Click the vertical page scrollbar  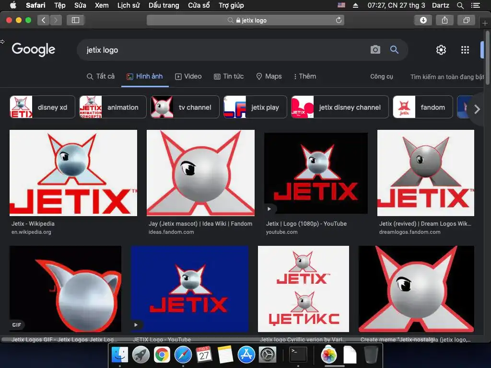coord(488,58)
